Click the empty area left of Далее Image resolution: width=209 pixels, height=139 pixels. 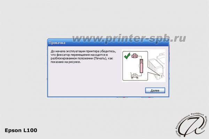[96, 90]
